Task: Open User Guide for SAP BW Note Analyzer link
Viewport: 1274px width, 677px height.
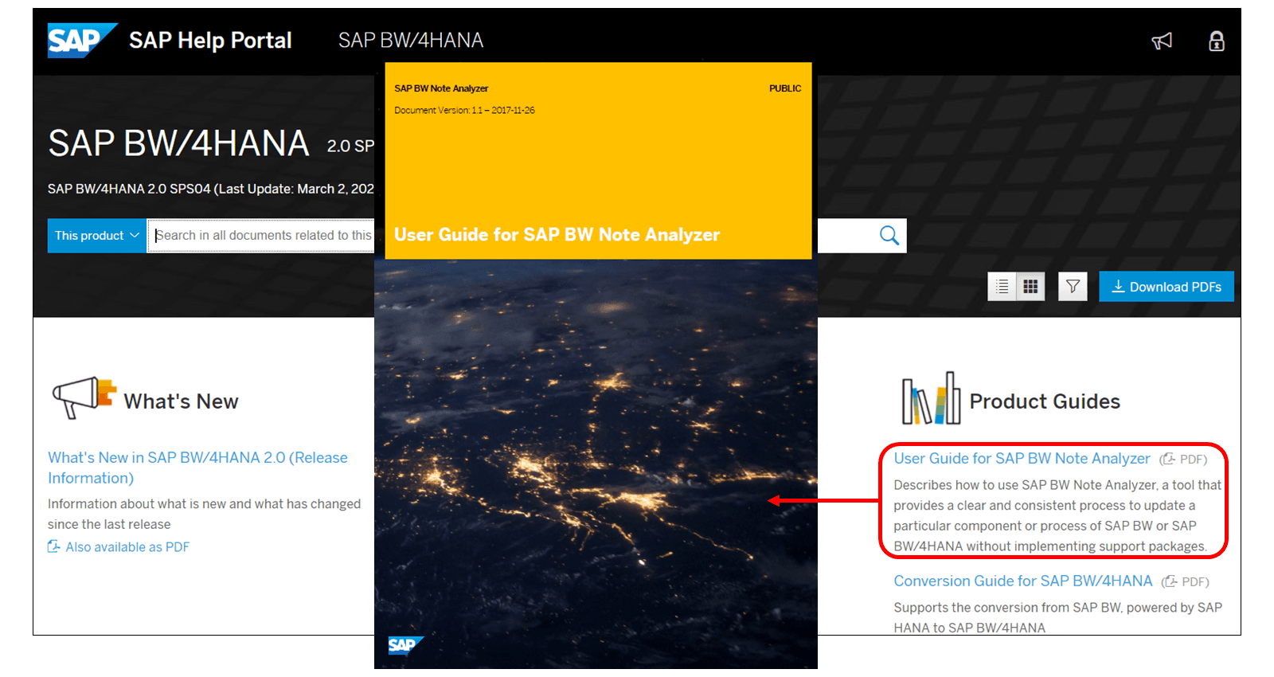Action: click(x=1022, y=459)
